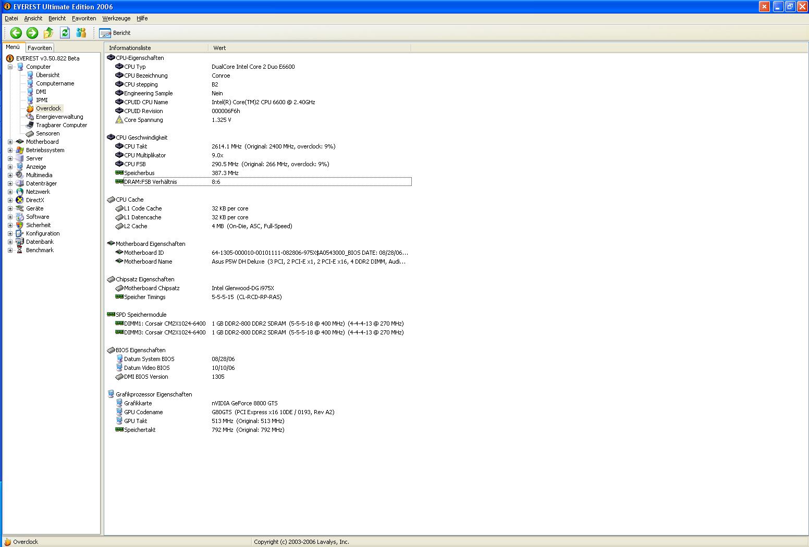This screenshot has height=547, width=809.
Task: Select the DMI tree item
Action: coord(41,92)
